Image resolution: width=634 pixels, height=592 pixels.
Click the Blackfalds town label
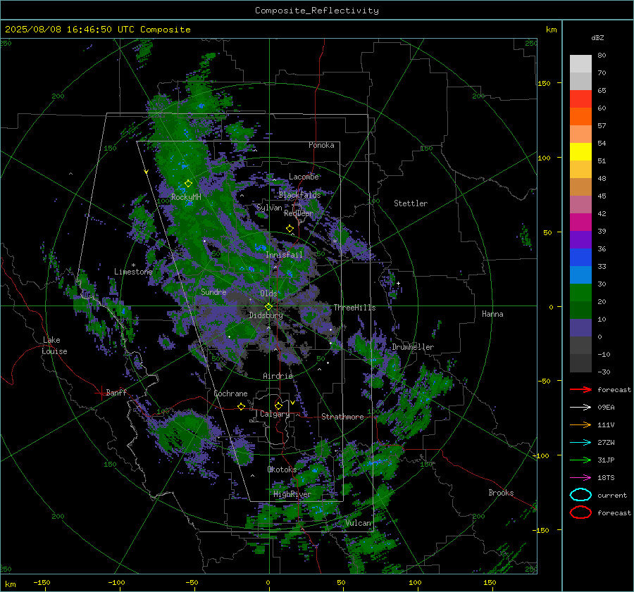click(x=299, y=195)
